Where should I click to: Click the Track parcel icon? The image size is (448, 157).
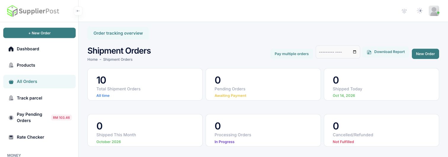11,98
